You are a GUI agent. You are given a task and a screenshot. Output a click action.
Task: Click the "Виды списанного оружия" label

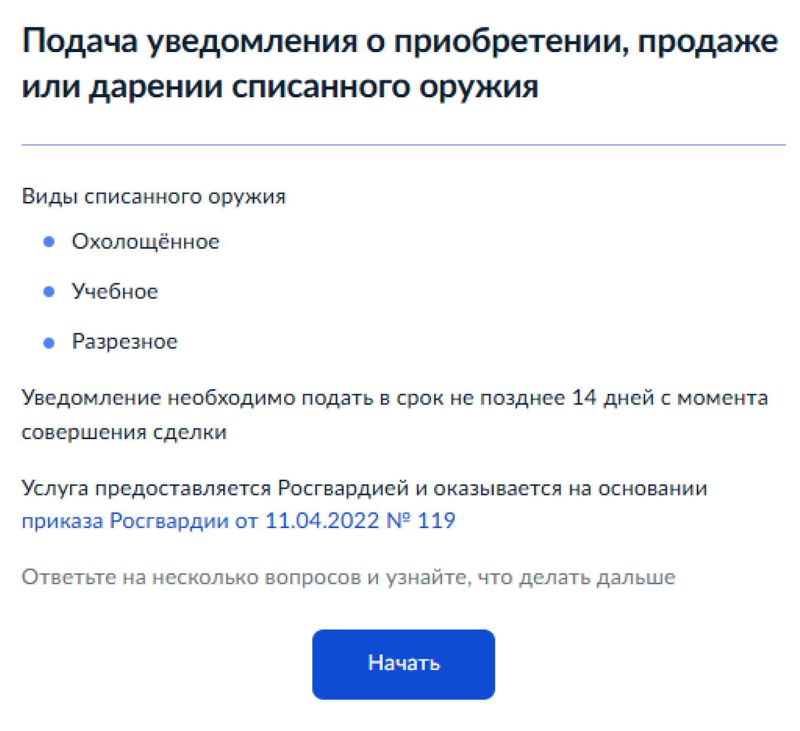154,196
